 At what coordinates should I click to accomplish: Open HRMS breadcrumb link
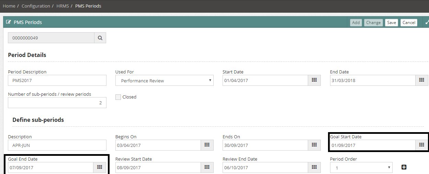[63, 6]
